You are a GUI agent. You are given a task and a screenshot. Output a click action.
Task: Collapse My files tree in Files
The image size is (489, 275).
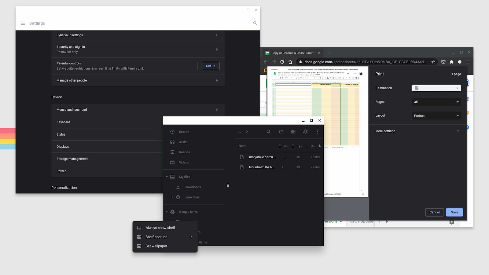pyautogui.click(x=167, y=177)
